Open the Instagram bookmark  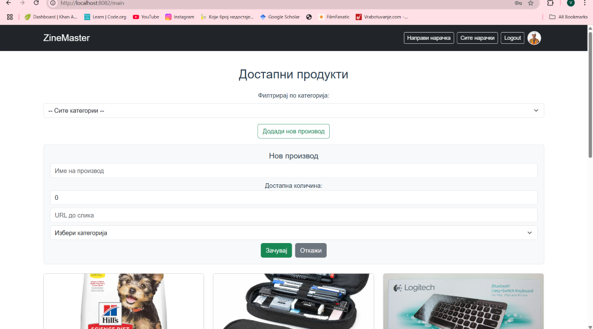click(180, 17)
